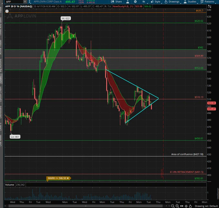
Task: Click the crosshair globe icon
Action: [186, 206]
